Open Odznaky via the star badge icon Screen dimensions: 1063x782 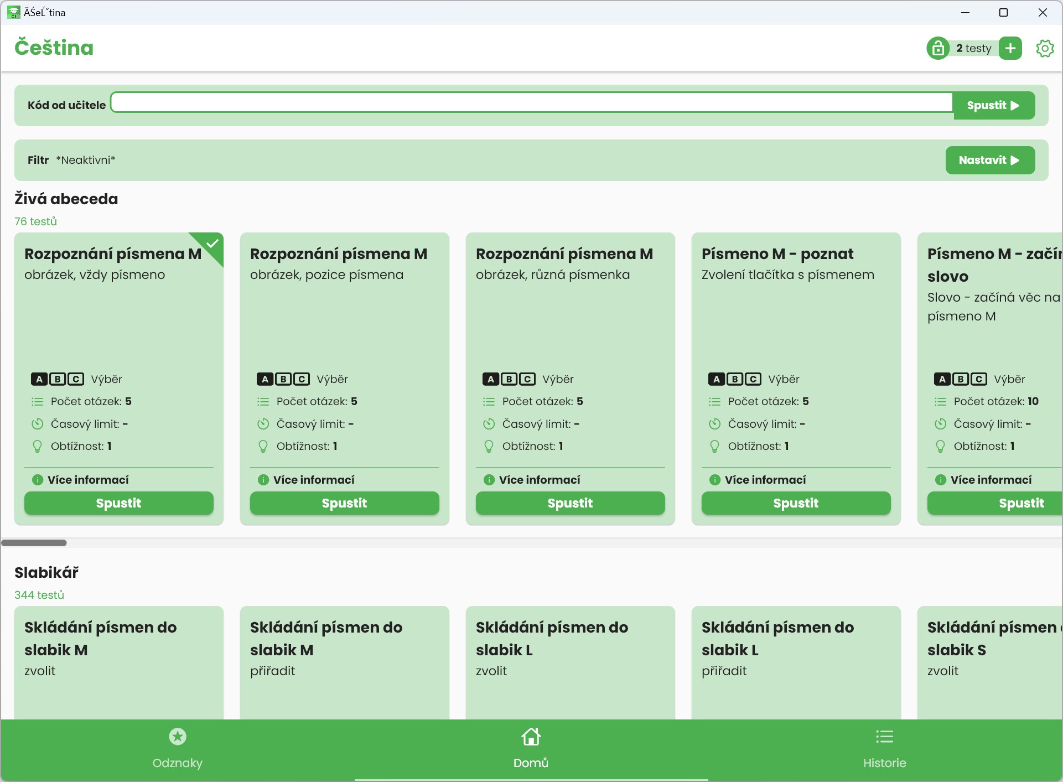click(177, 737)
